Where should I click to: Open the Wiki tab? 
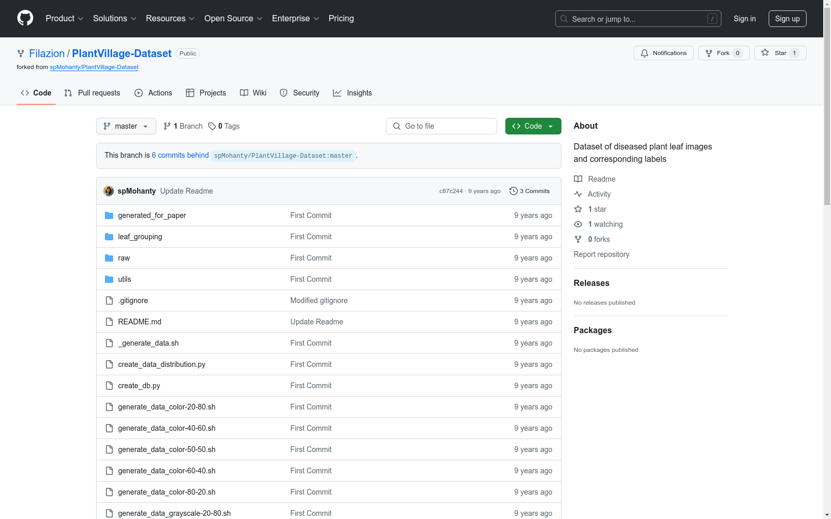point(253,93)
